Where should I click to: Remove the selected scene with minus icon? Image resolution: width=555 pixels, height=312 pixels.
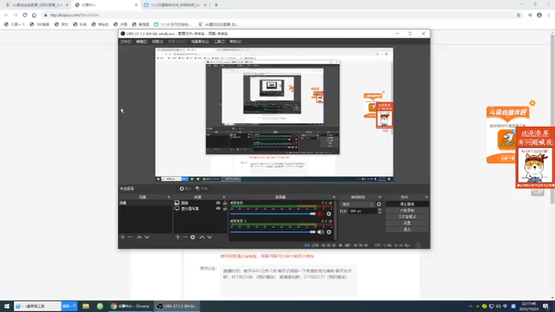point(130,237)
